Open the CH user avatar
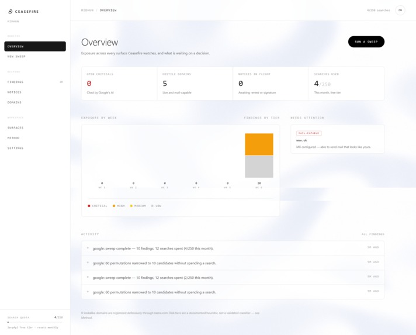416x335 pixels. (400, 11)
